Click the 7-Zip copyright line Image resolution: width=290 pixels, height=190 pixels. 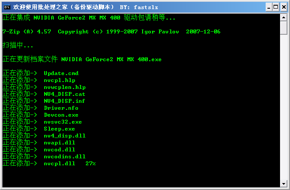click(x=111, y=32)
